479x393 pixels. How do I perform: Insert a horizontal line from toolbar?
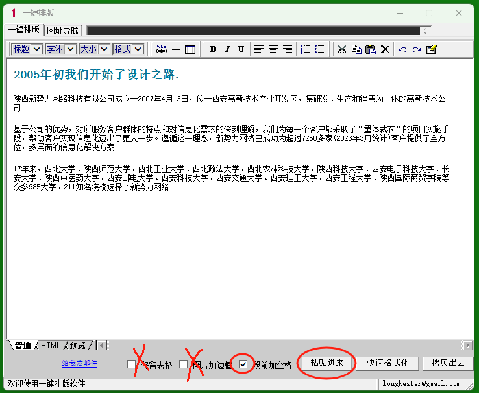click(176, 49)
